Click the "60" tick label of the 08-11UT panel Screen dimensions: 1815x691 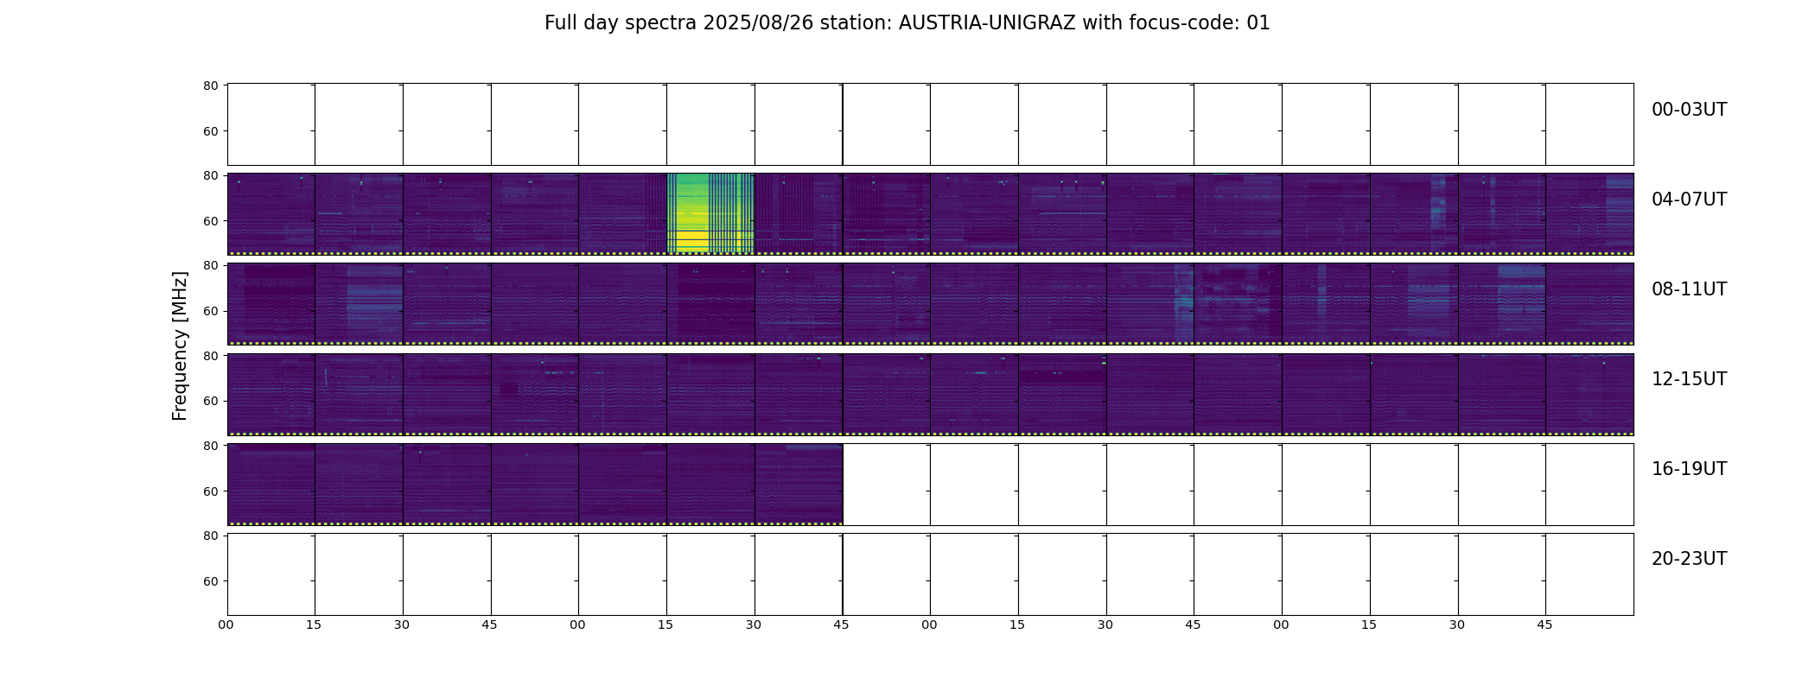click(210, 311)
